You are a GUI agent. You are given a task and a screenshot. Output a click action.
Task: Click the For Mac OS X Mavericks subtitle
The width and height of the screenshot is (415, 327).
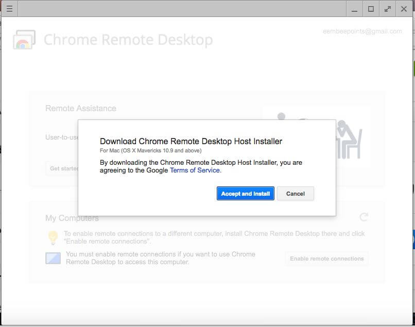click(x=150, y=150)
